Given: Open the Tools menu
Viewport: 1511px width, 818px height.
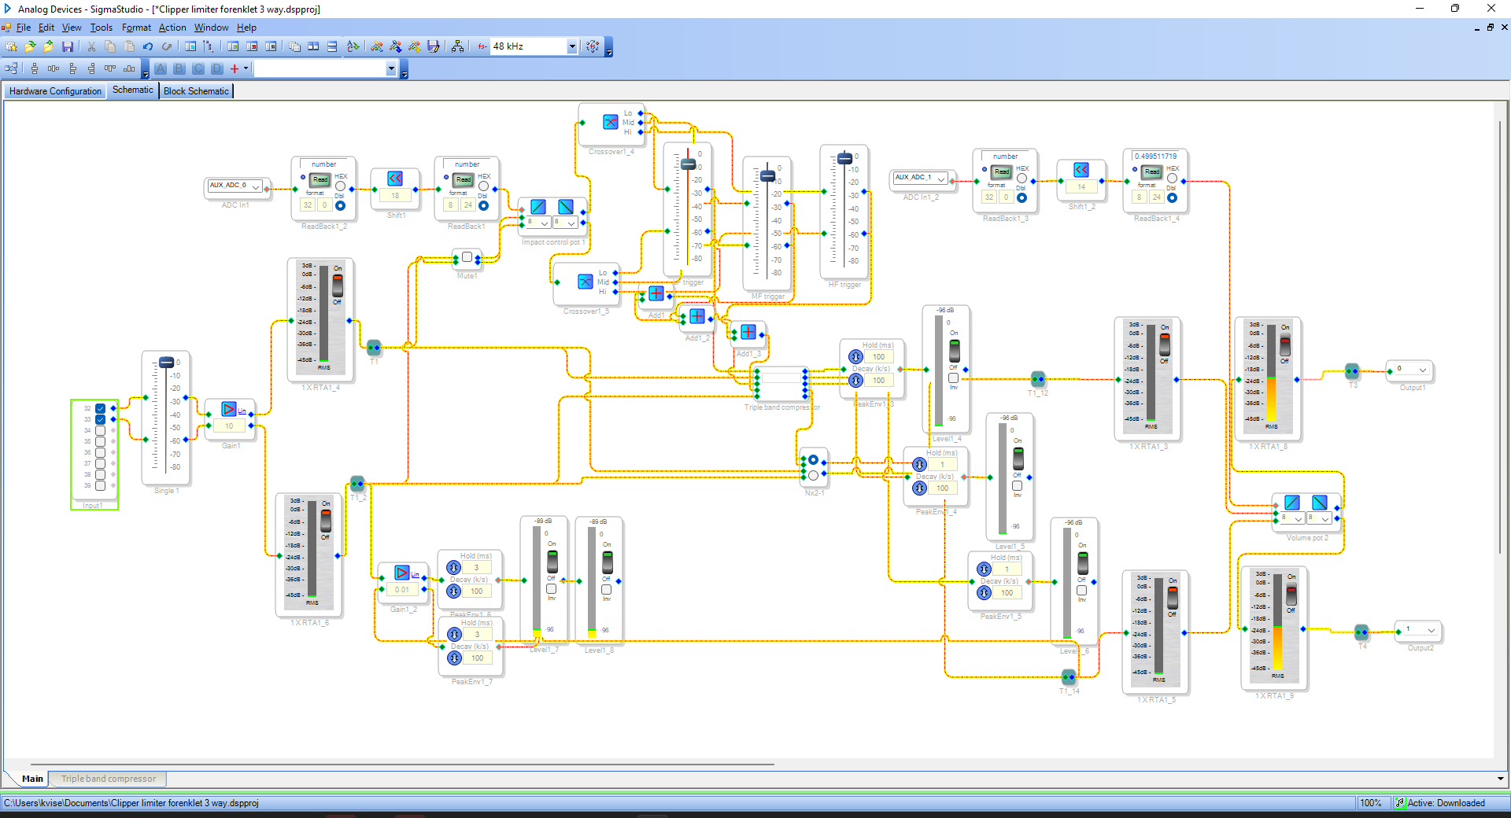Looking at the screenshot, I should pyautogui.click(x=102, y=28).
